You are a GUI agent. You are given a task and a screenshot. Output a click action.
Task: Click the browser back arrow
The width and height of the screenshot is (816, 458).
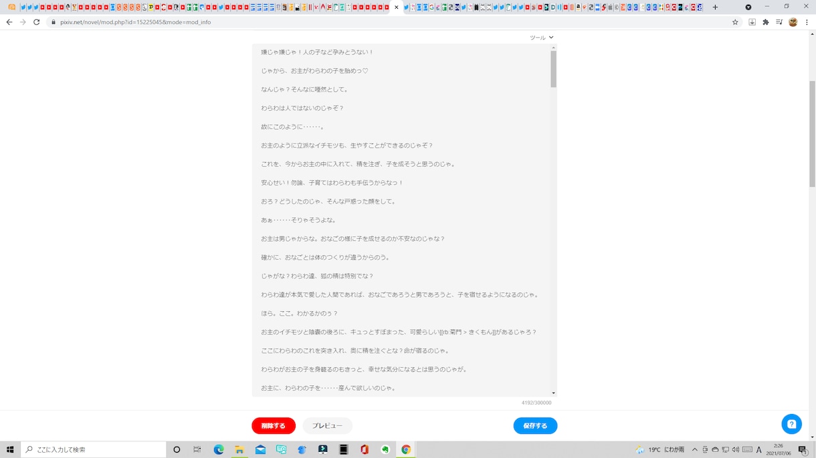(9, 22)
